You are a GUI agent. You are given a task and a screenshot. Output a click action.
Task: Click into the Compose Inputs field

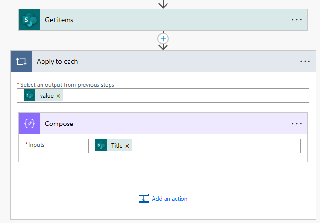point(212,146)
